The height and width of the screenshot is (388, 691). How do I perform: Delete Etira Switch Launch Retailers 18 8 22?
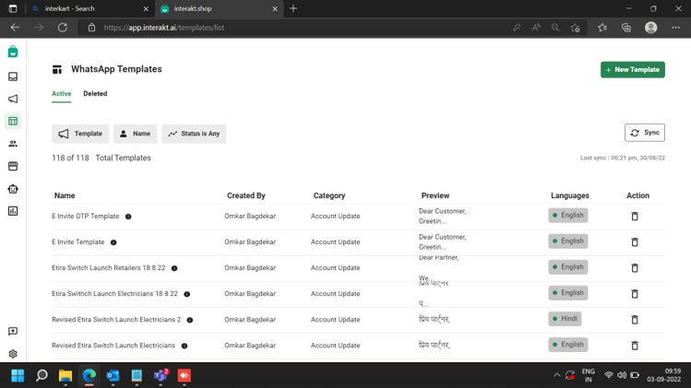[x=635, y=268]
